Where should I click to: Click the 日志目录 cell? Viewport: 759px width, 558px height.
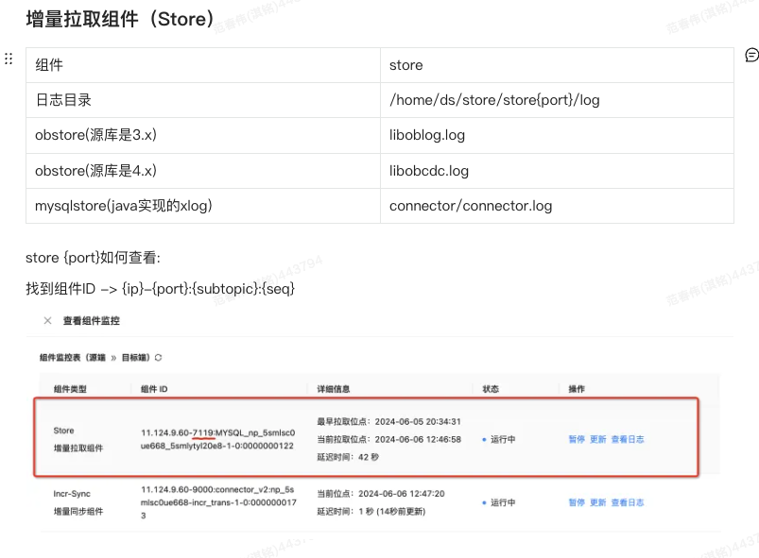click(203, 100)
